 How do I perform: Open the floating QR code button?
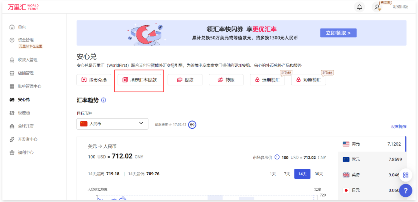(406, 175)
